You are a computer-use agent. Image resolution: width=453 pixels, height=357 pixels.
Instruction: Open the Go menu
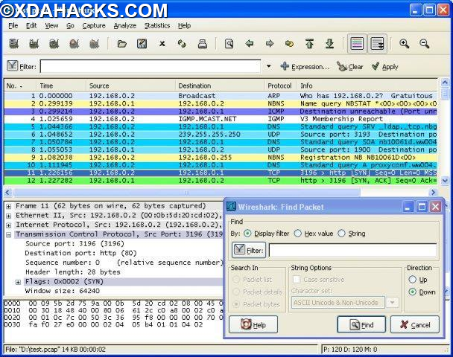[x=70, y=26]
